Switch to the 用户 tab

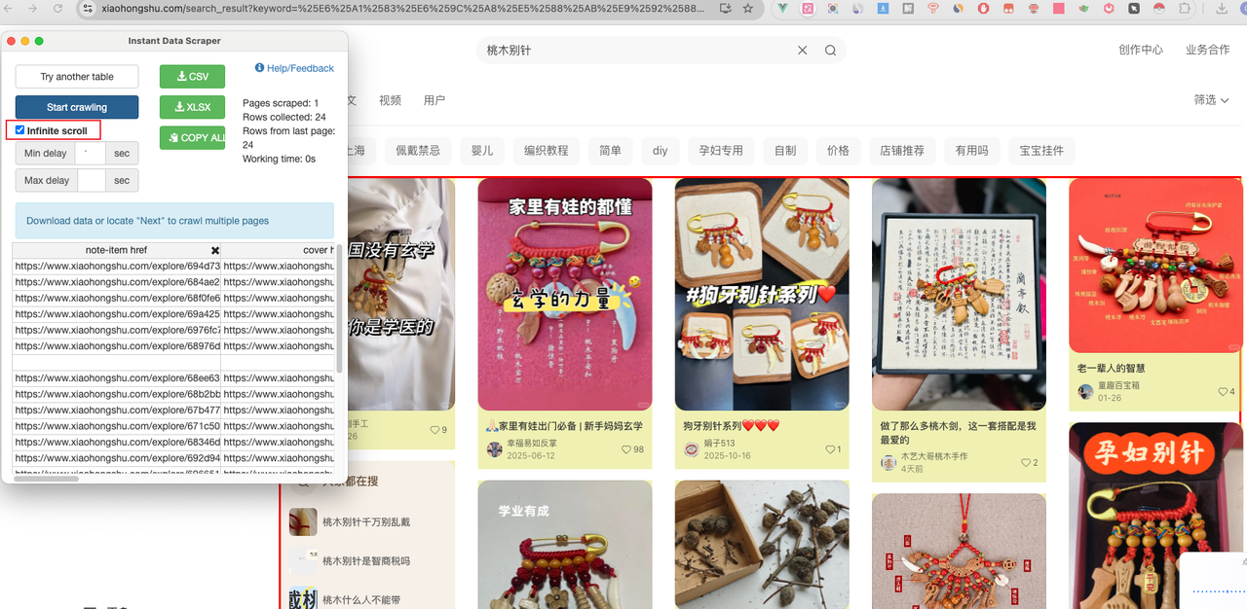tap(435, 100)
